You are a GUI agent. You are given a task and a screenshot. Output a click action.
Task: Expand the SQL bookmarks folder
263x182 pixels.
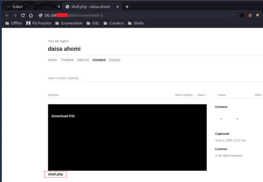point(93,23)
